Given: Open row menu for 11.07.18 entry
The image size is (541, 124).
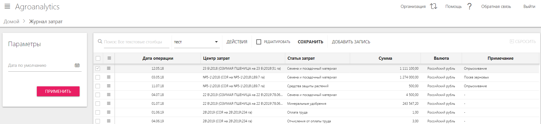Looking at the screenshot, I should 109,86.
